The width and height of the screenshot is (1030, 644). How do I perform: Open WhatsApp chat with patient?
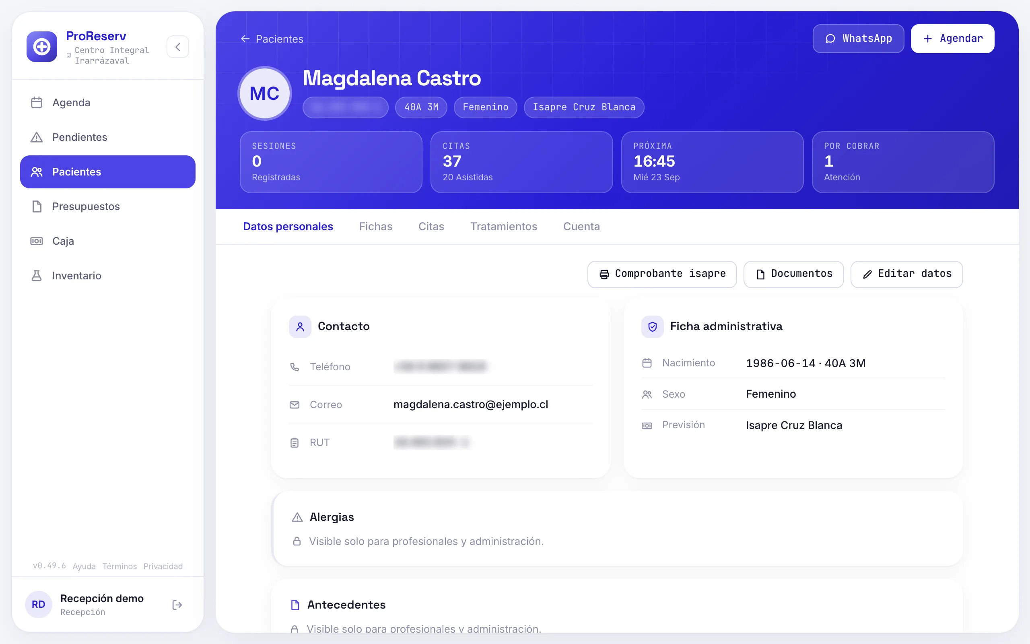click(858, 38)
